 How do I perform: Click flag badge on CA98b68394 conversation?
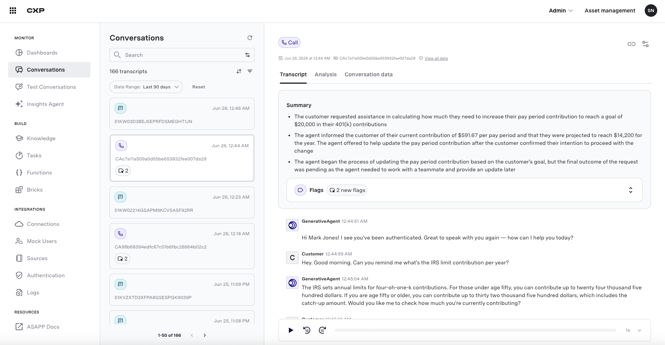pyautogui.click(x=122, y=259)
